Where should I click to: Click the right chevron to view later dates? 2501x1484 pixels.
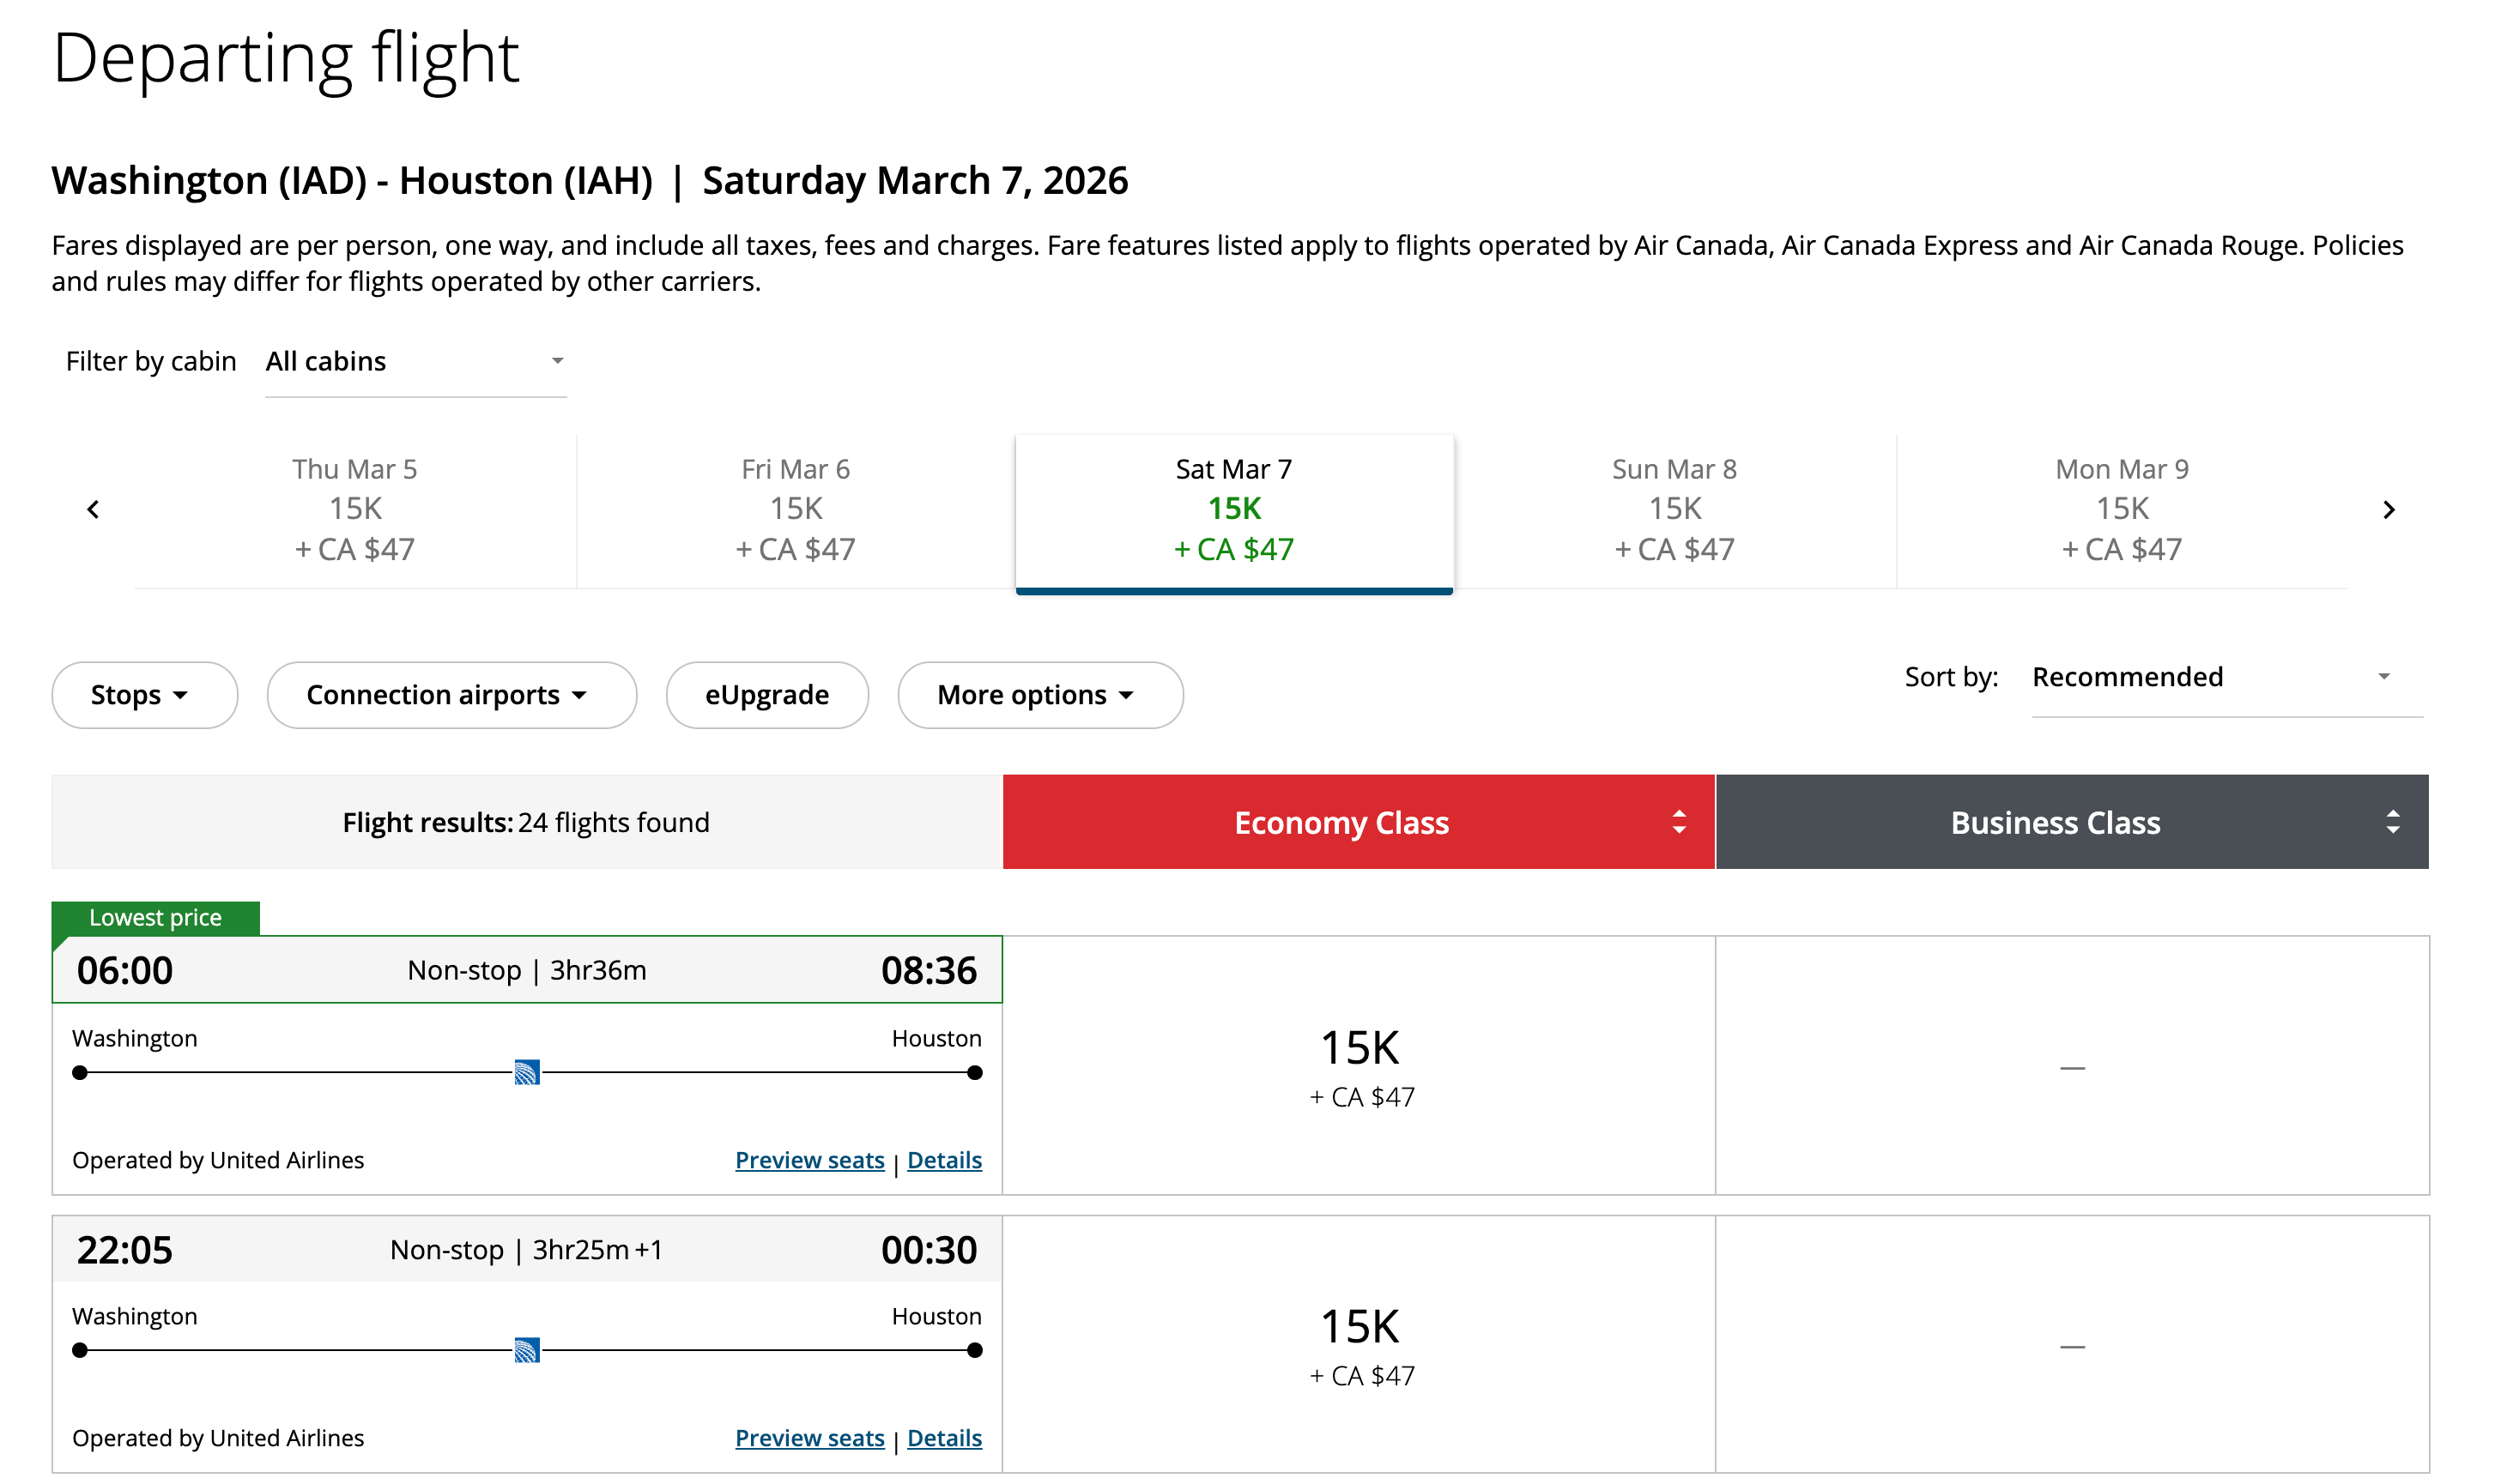(x=2390, y=509)
